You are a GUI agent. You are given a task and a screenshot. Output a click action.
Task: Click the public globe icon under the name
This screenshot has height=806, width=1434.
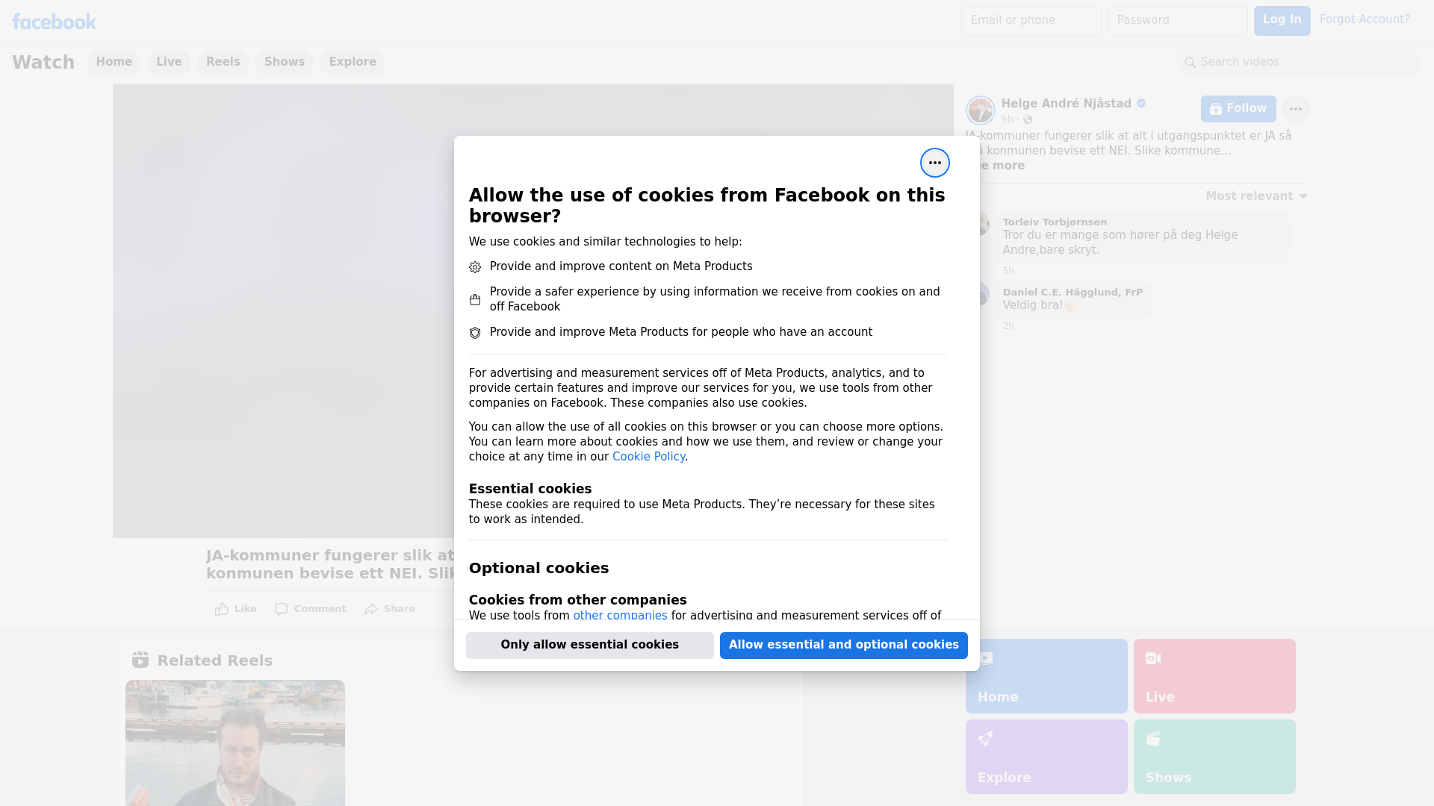tap(1028, 119)
